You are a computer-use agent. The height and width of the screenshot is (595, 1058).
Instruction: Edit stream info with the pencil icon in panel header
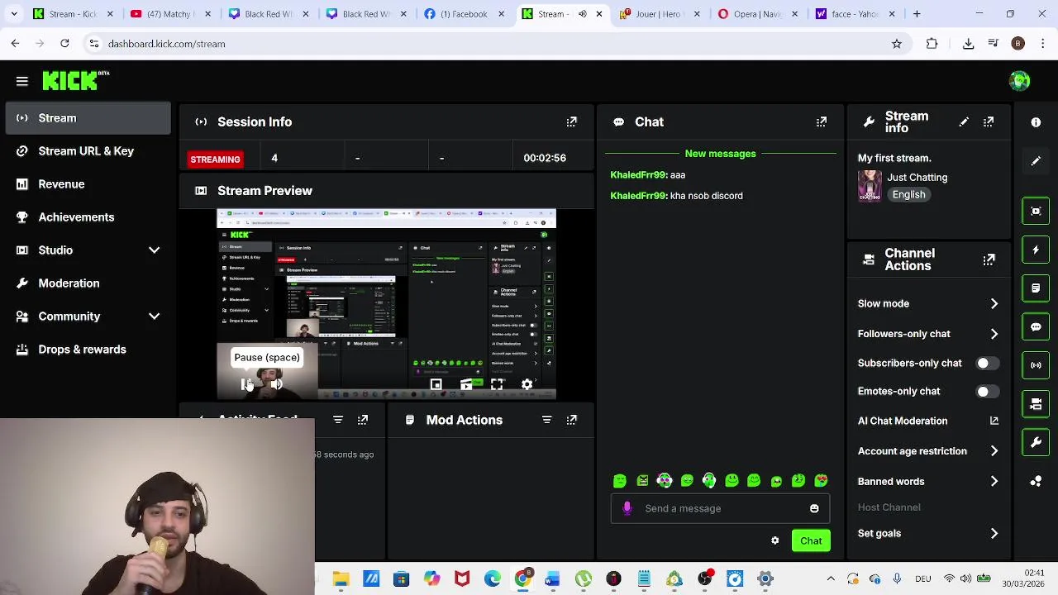[964, 121]
